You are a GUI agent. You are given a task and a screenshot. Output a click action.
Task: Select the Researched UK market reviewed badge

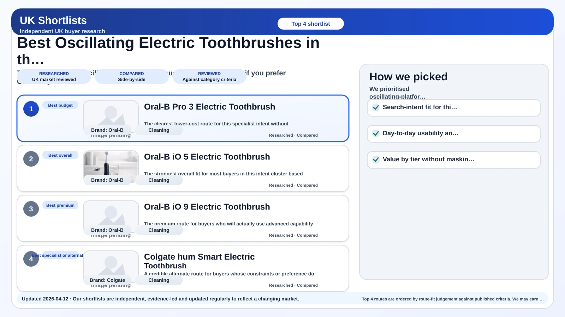[54, 76]
